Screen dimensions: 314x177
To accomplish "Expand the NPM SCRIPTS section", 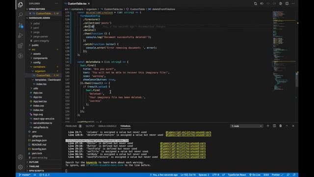I will pyautogui.click(x=36, y=171).
